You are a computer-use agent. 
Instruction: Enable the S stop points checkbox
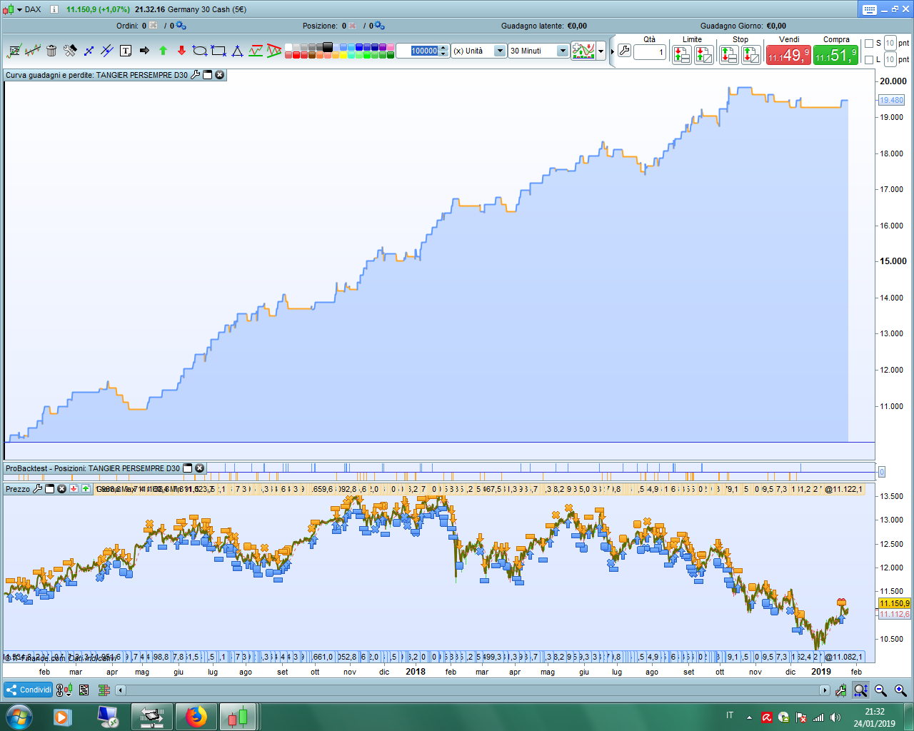point(869,44)
